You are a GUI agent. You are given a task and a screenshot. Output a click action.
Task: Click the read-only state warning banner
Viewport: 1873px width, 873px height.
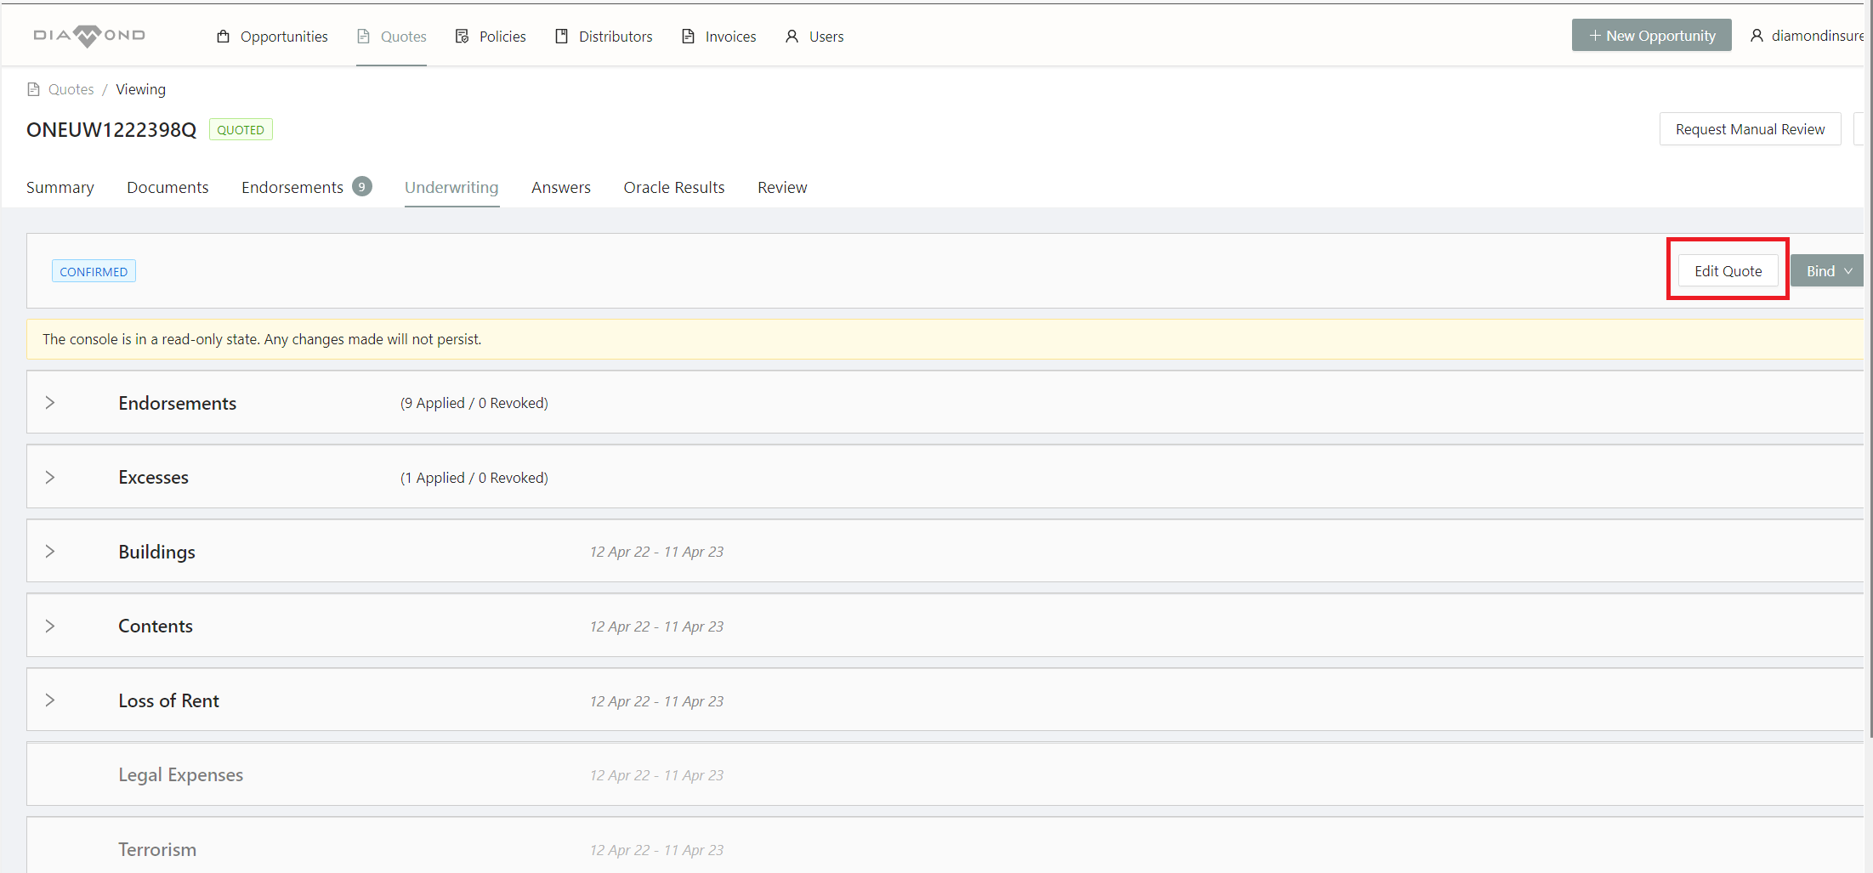click(x=945, y=339)
